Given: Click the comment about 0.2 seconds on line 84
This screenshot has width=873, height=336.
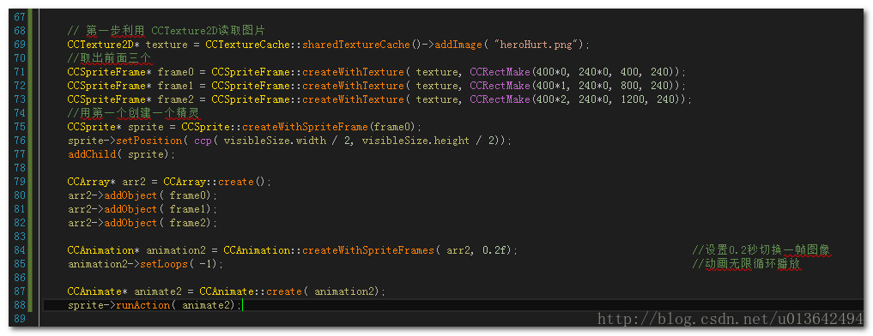Looking at the screenshot, I should [762, 250].
